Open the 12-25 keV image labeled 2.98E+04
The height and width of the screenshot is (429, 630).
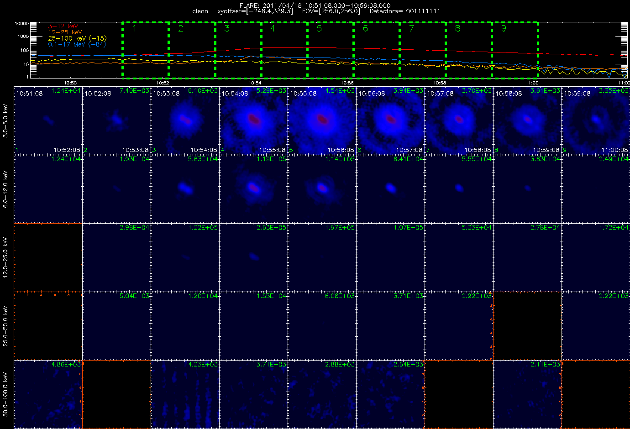pos(117,257)
